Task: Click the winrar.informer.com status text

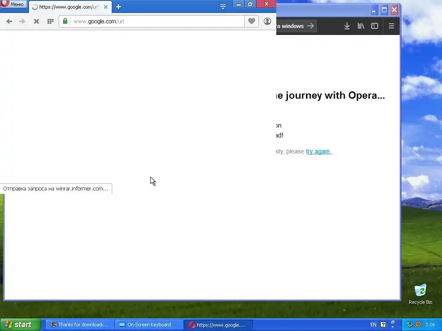Action: click(x=56, y=189)
